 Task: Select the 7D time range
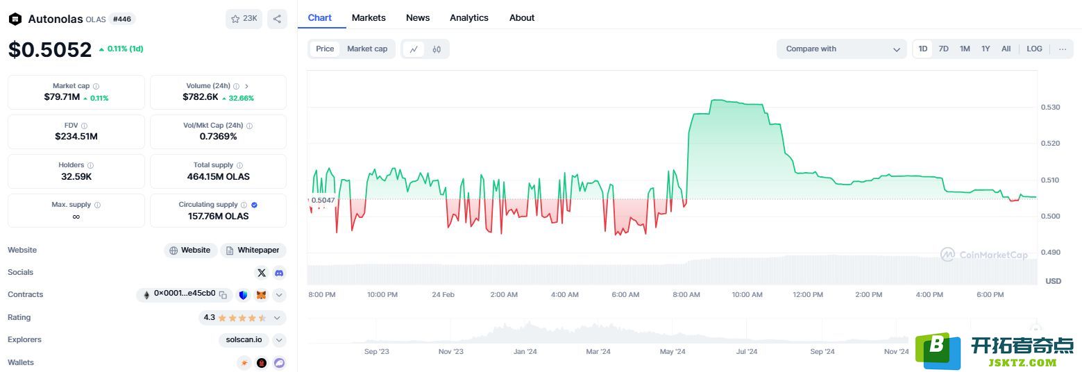click(943, 49)
